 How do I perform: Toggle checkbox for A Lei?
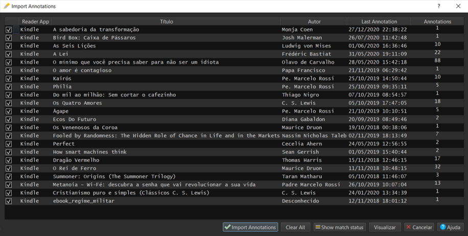coord(9,54)
